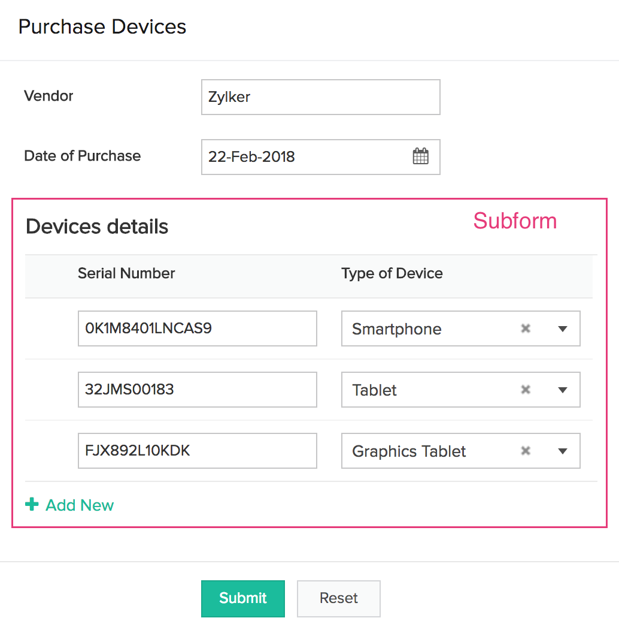Image resolution: width=619 pixels, height=639 pixels.
Task: Edit serial number 32JMS00183
Action: 197,390
